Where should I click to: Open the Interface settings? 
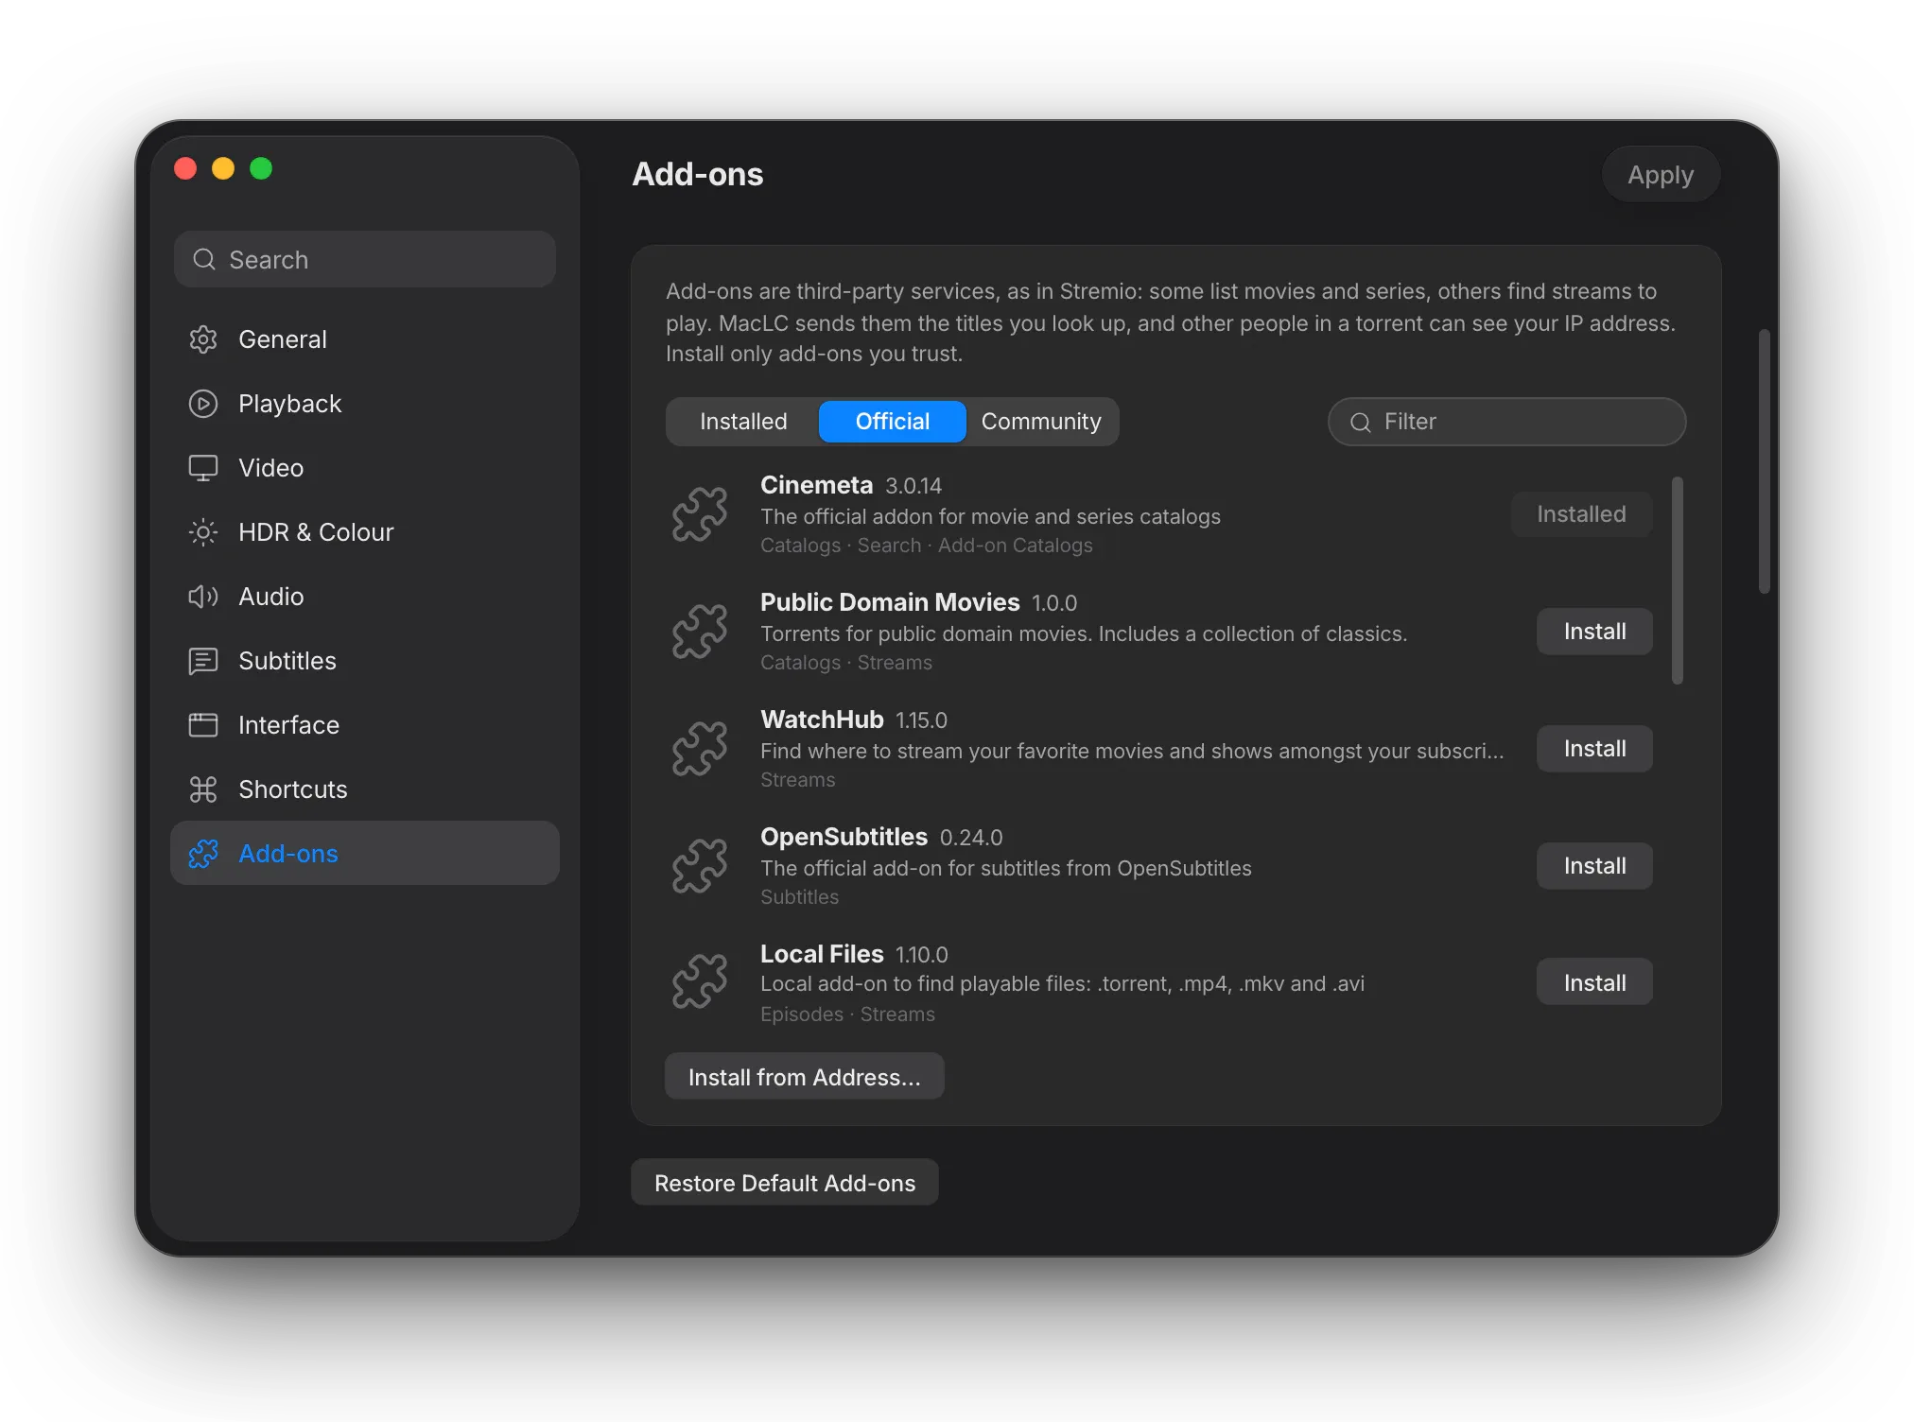pyautogui.click(x=365, y=725)
